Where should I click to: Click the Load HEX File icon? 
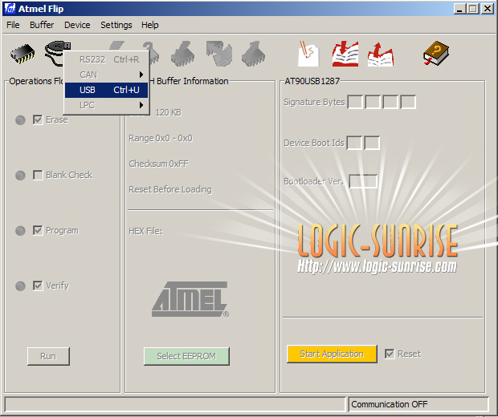click(345, 54)
